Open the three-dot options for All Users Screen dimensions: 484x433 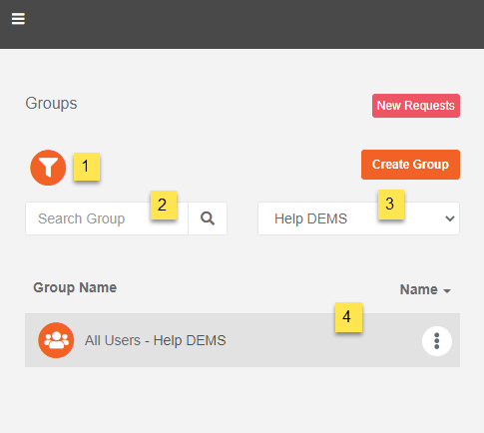pyautogui.click(x=437, y=341)
